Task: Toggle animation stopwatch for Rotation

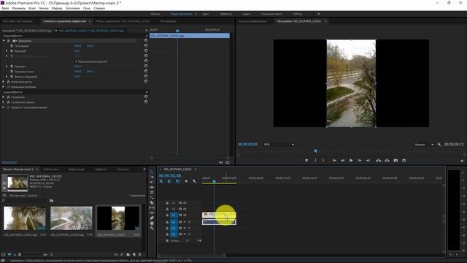Action: coord(12,66)
